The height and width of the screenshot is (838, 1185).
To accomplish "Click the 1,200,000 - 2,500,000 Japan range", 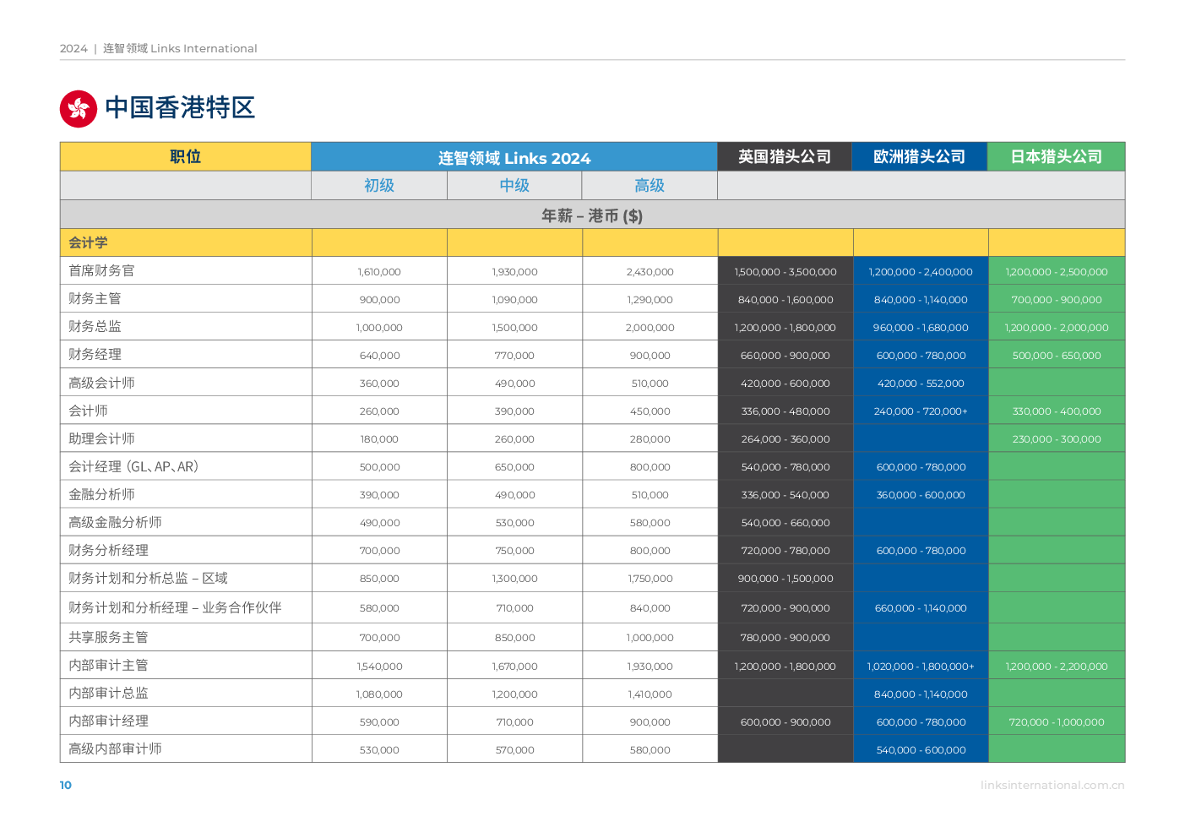I will 1057,272.
